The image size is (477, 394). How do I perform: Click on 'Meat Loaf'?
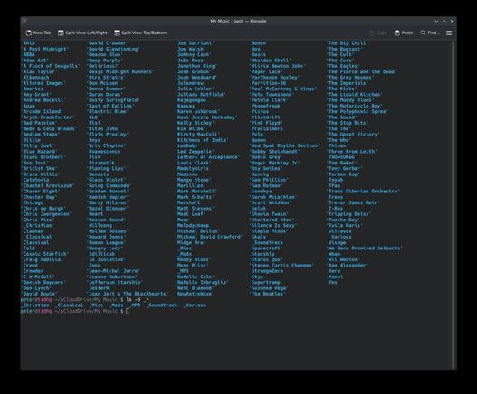click(x=190, y=214)
